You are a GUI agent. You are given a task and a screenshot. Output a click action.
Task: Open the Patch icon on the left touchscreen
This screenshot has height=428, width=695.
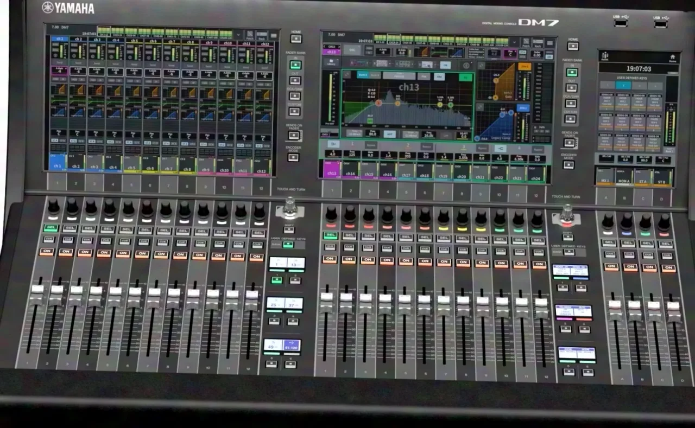[x=250, y=36]
